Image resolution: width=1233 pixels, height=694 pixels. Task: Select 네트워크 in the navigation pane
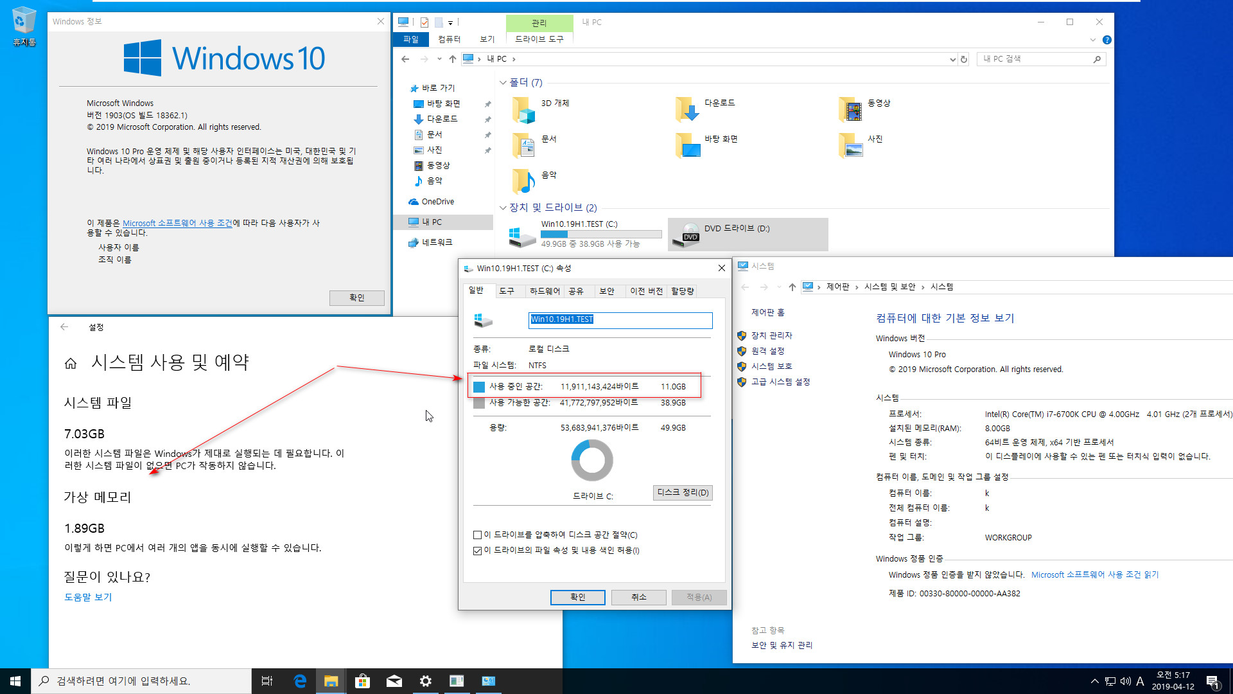pos(437,242)
